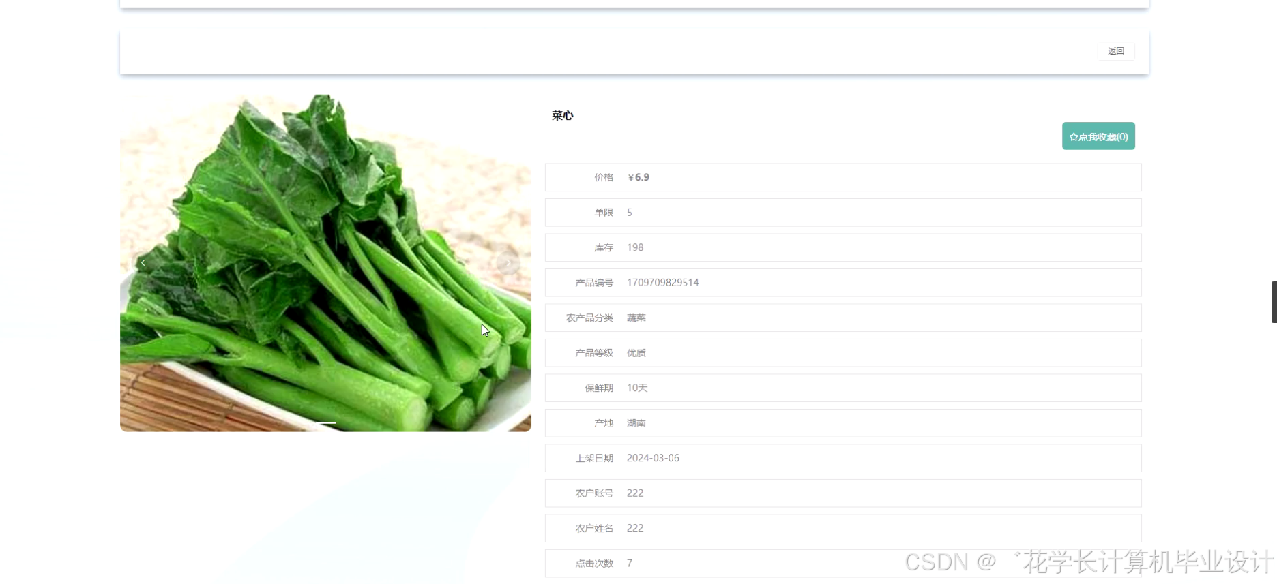Click the category value 蔬菜
This screenshot has height=584, width=1277.
(x=636, y=318)
